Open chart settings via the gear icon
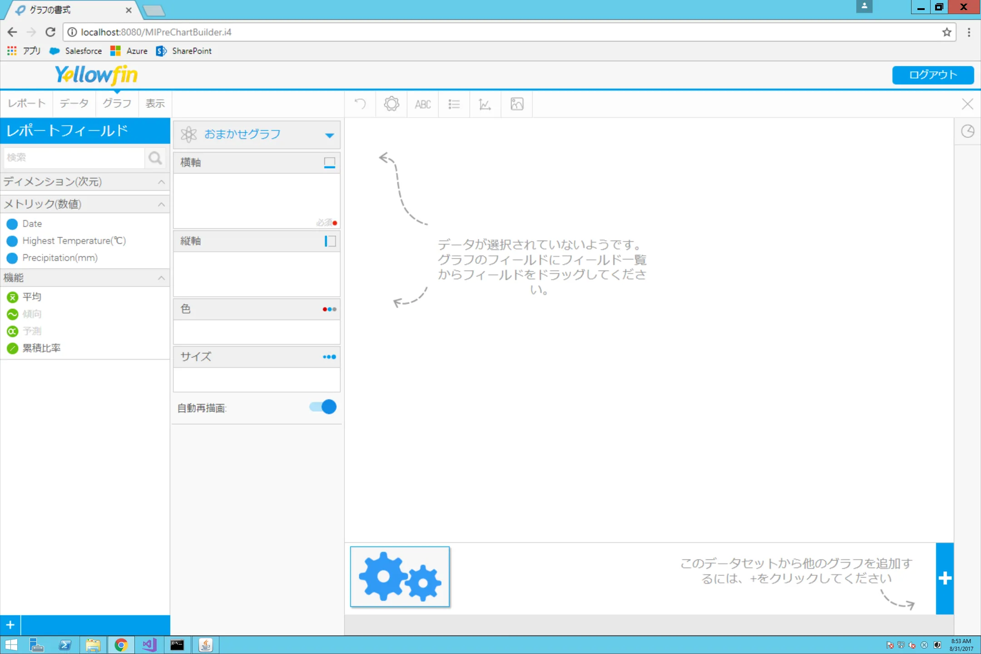 tap(391, 104)
